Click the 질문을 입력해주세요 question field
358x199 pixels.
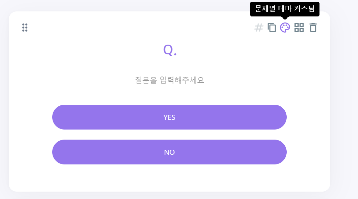[x=169, y=80]
